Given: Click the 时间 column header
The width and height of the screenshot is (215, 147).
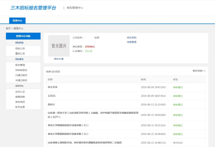Looking at the screenshot, I should point(143,79).
